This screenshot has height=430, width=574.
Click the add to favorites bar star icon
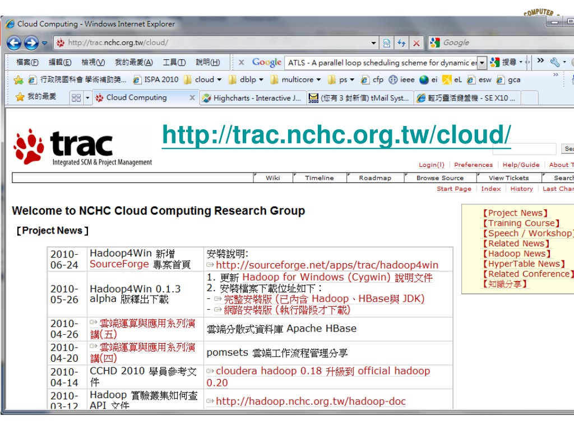pyautogui.click(x=18, y=80)
